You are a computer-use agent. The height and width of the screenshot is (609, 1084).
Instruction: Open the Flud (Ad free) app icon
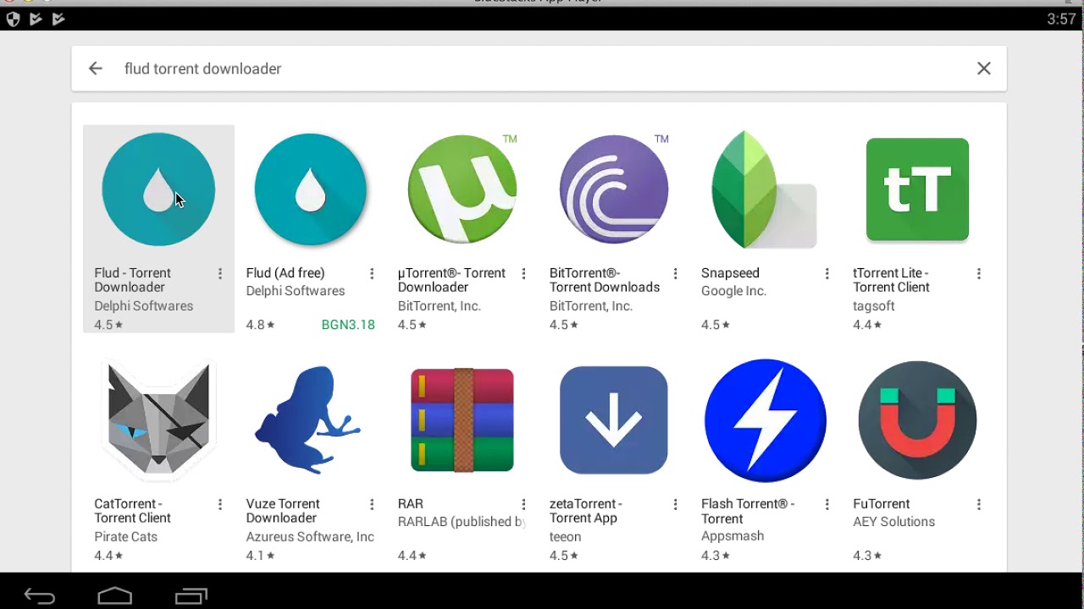(x=310, y=190)
